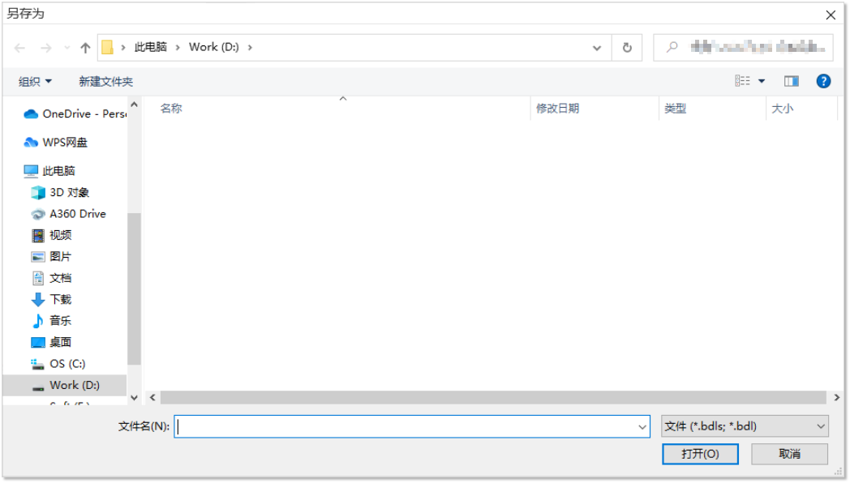Viewport: 850px width, 483px height.
Task: Click the OS (C:) drive icon
Action: point(37,364)
